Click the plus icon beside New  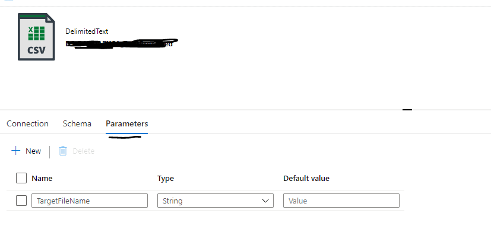[16, 151]
